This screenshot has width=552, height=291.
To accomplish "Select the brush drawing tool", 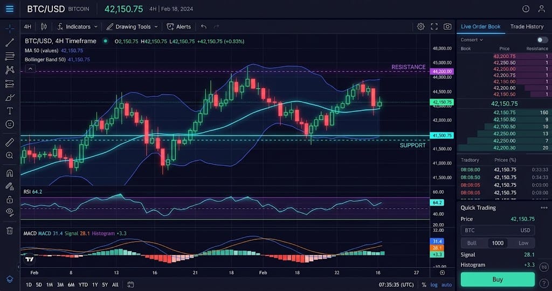I will pos(10,97).
